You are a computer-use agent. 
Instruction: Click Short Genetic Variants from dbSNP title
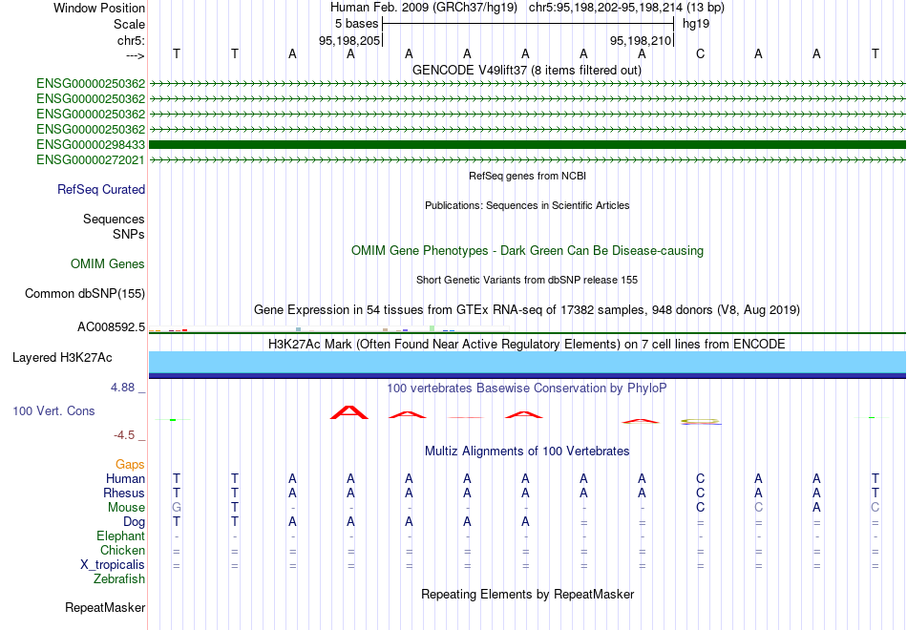527,280
